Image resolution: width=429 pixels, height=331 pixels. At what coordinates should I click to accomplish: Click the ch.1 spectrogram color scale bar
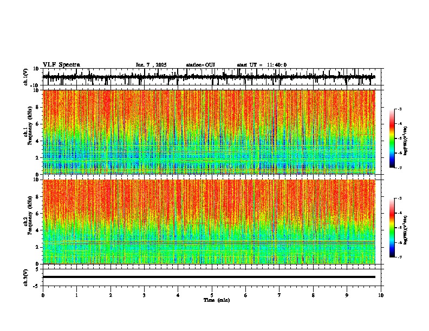point(392,138)
